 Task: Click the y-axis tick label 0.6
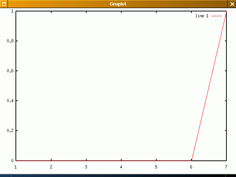click(x=10, y=71)
